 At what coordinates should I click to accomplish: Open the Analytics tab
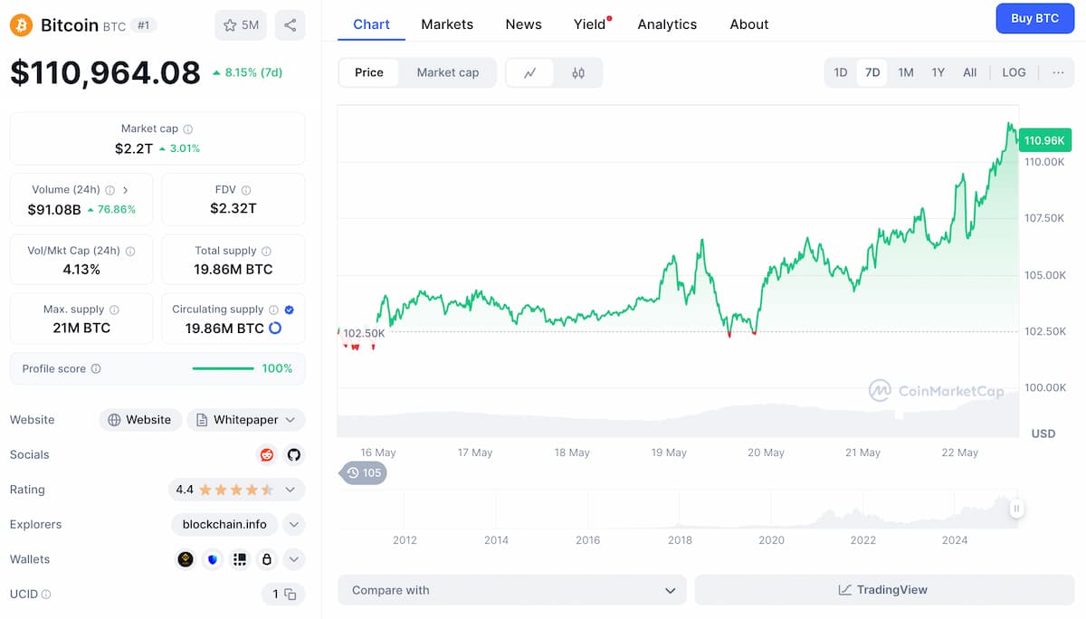click(667, 24)
